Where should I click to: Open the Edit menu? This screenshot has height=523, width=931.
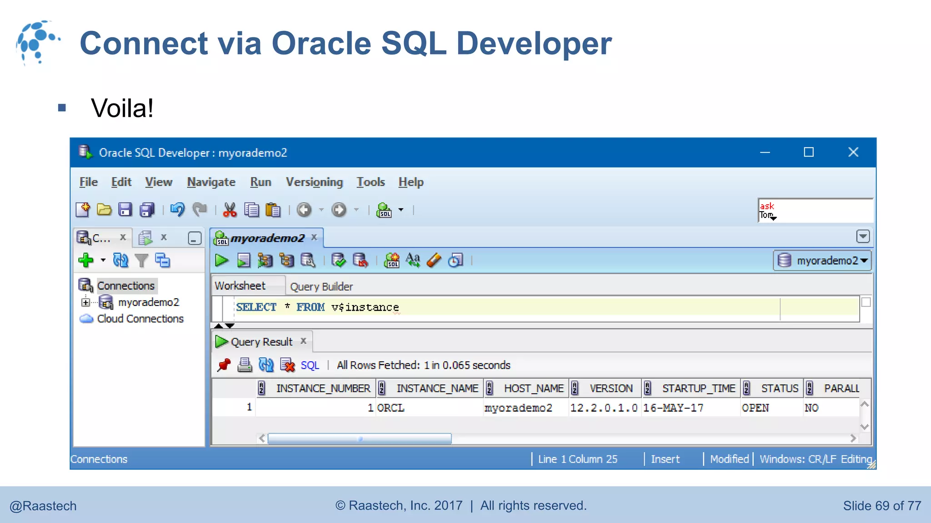(x=121, y=182)
